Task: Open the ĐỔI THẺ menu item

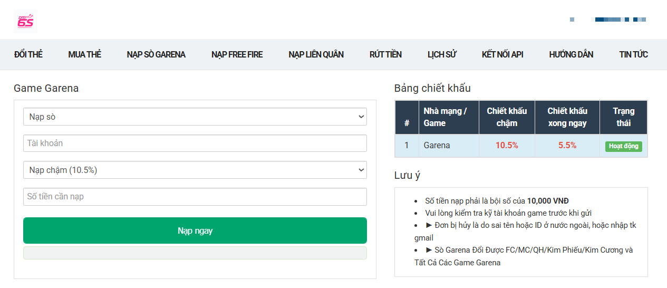Action: [28, 54]
